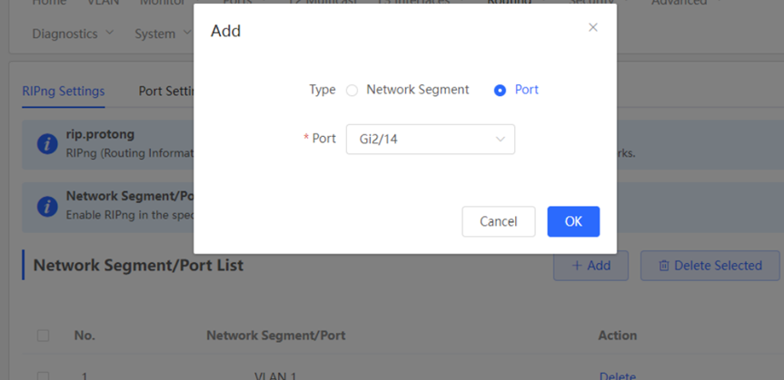Open the Port dropdown showing Gi2/14
Viewport: 784px width, 380px height.
(x=431, y=140)
